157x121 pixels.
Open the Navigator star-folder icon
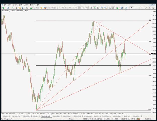20,8
